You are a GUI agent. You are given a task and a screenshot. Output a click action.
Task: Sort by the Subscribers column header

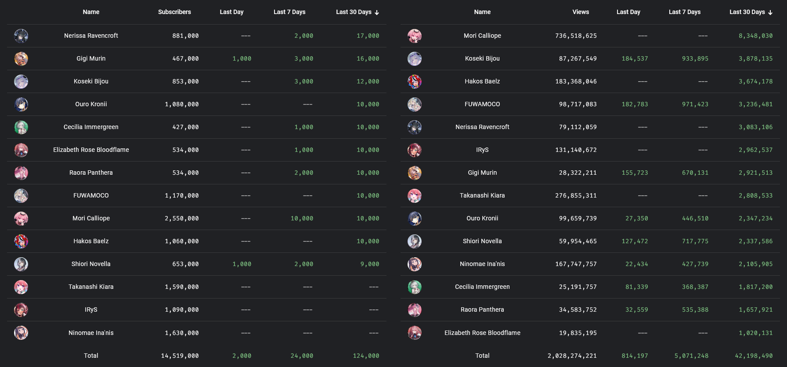[x=174, y=12]
